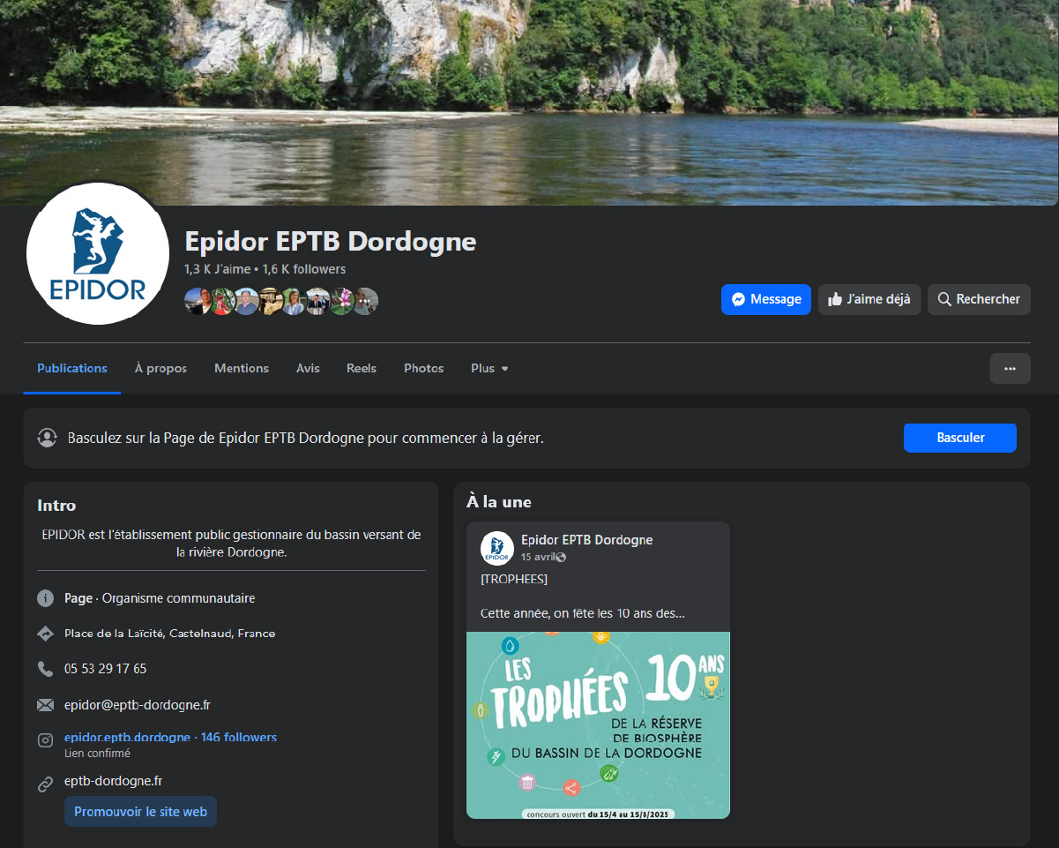Click the thumbs-up J'aime déjà button
Image resolution: width=1059 pixels, height=848 pixels.
pos(869,299)
